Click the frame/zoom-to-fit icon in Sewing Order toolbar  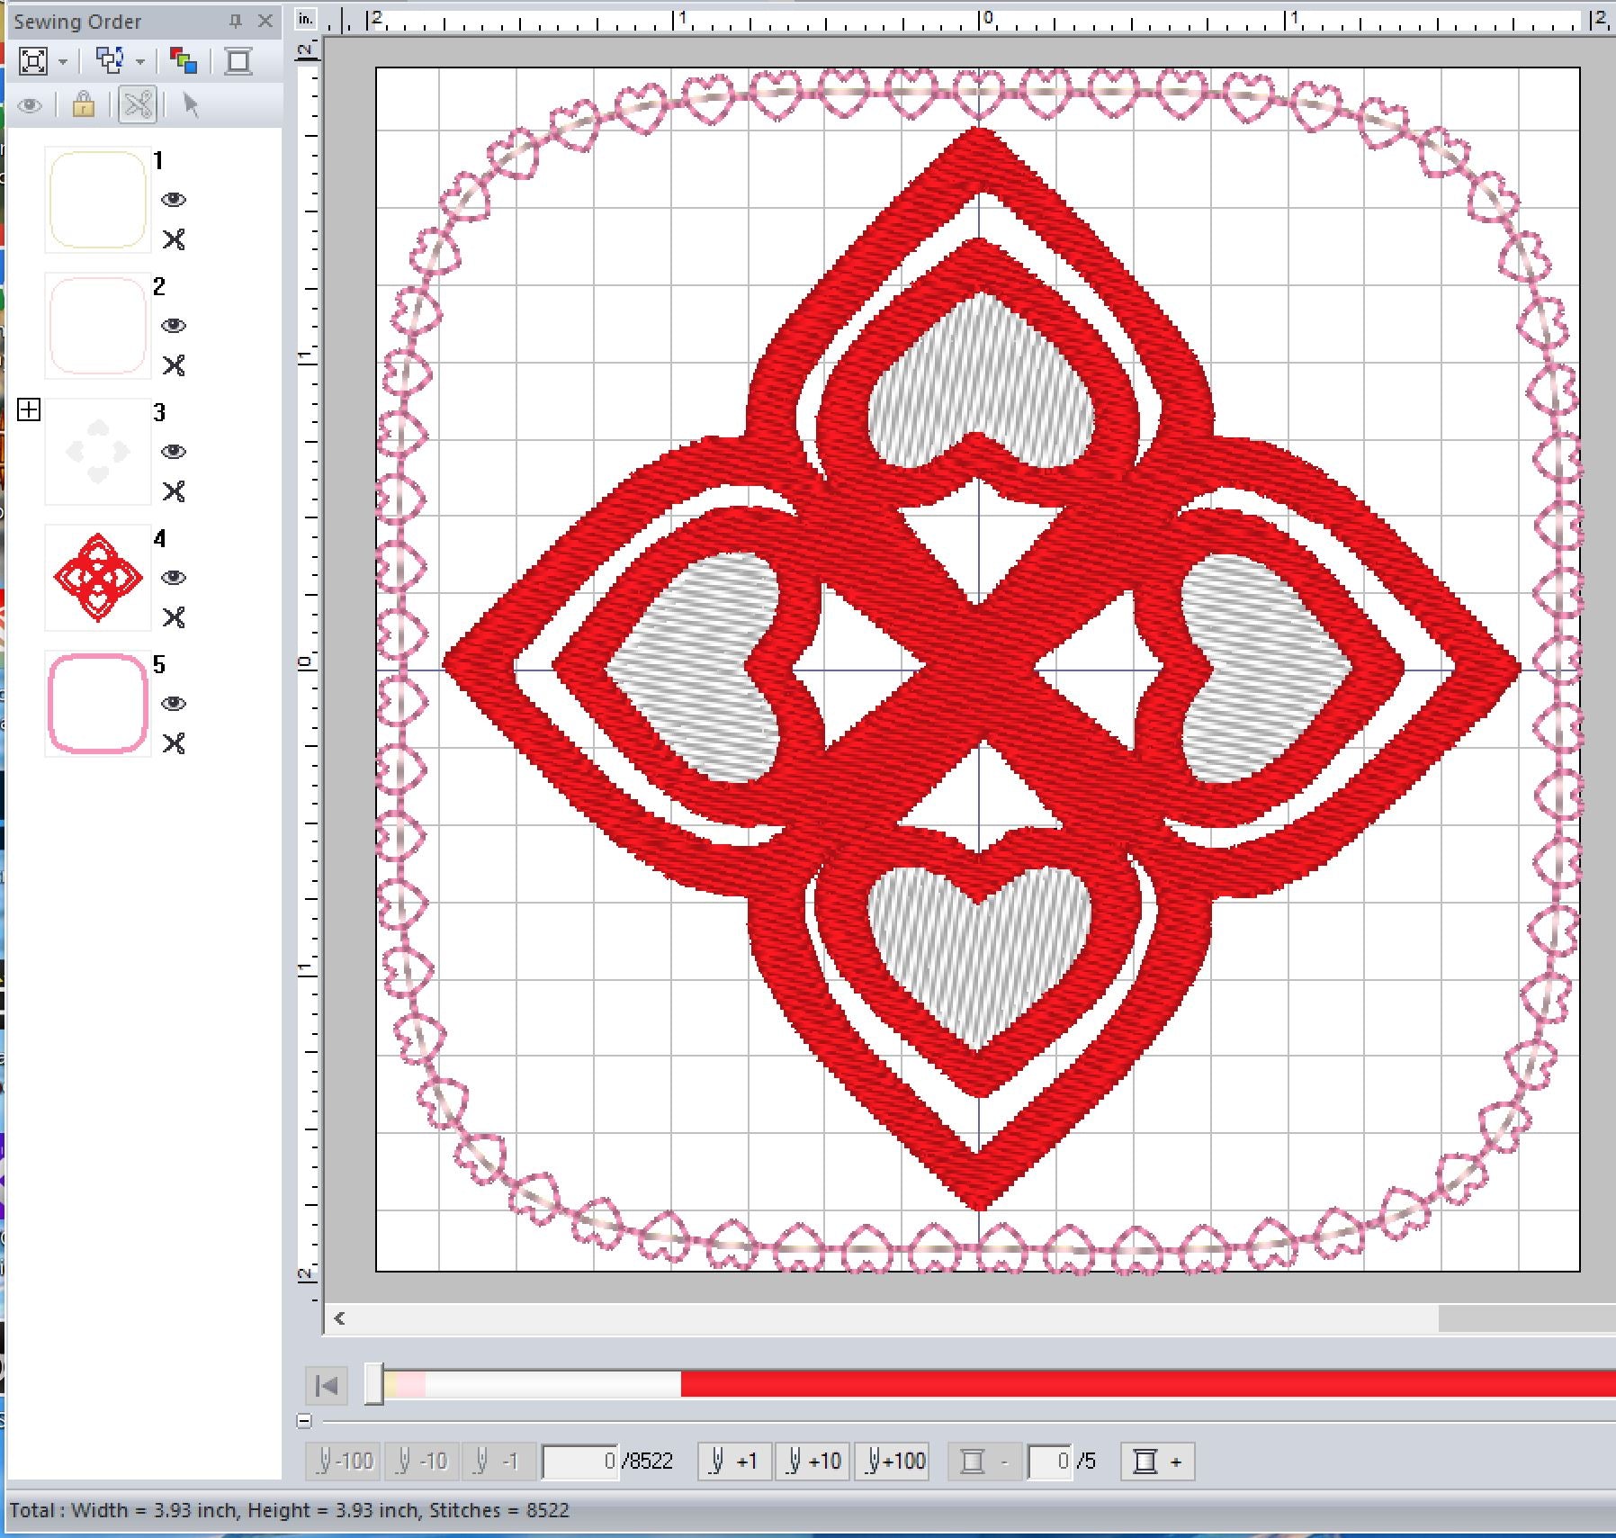click(33, 61)
